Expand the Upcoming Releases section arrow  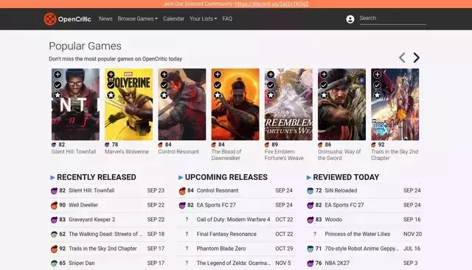click(181, 178)
